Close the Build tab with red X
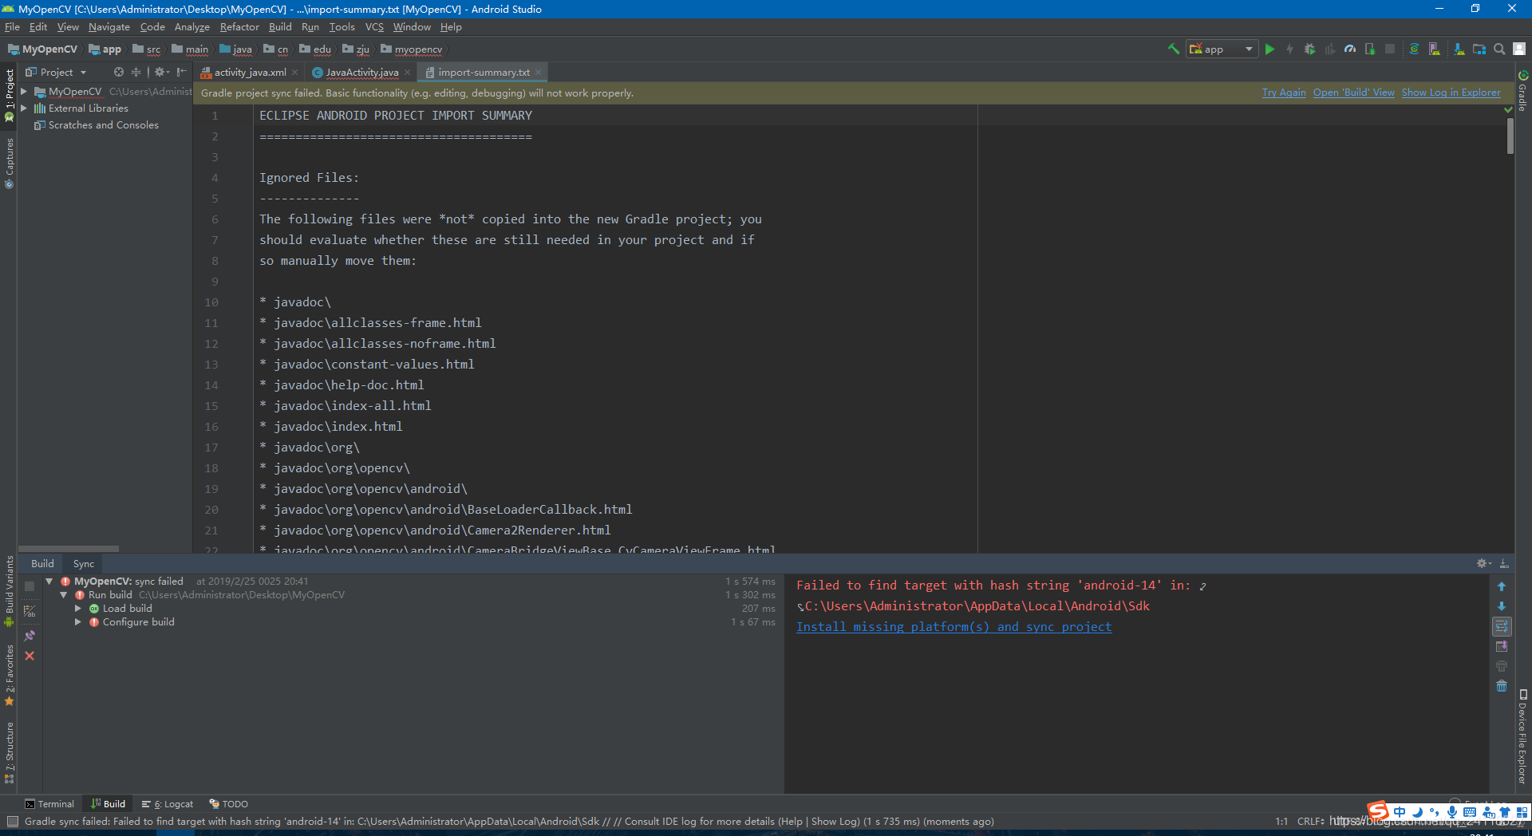1532x836 pixels. pos(30,656)
